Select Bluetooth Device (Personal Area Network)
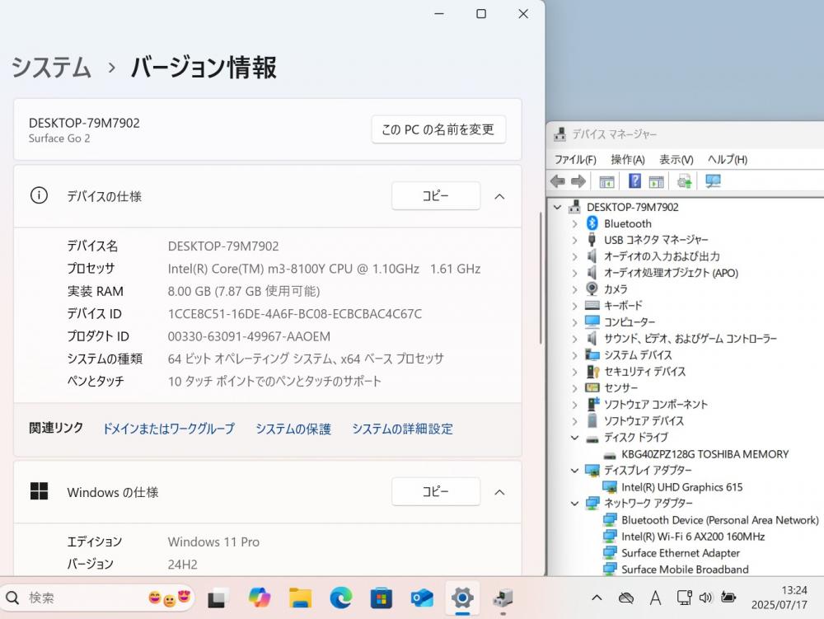The width and height of the screenshot is (824, 619). click(719, 520)
